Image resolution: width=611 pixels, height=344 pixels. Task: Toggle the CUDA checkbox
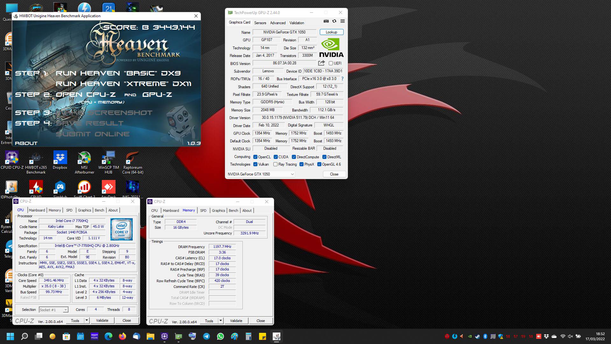pyautogui.click(x=276, y=157)
